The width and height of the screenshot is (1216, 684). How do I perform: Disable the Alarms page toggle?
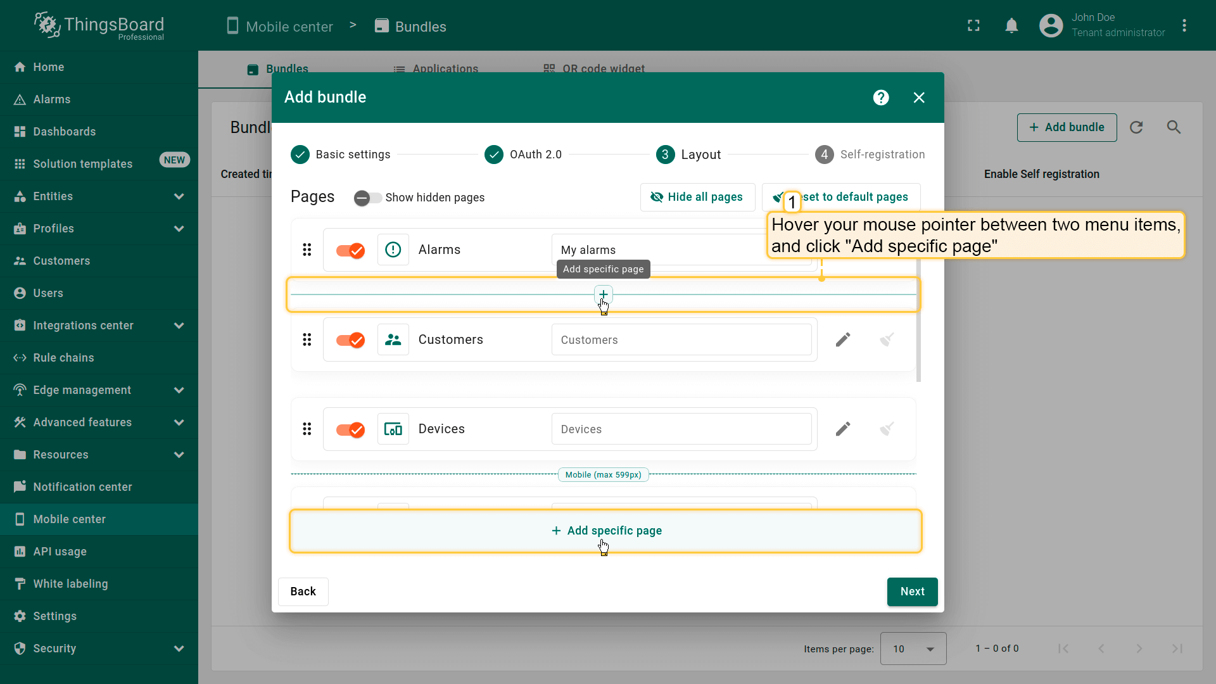click(x=350, y=250)
